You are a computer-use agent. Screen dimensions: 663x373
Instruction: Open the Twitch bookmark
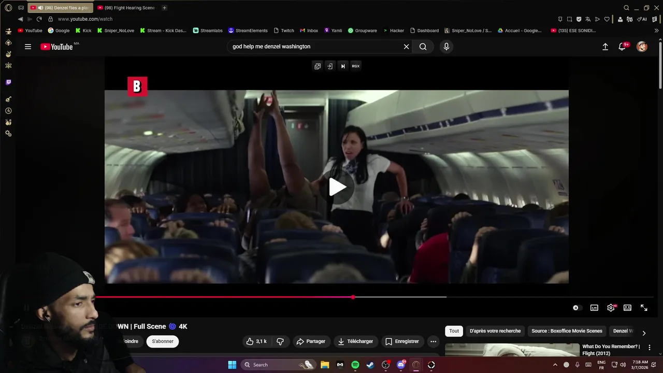pos(284,31)
